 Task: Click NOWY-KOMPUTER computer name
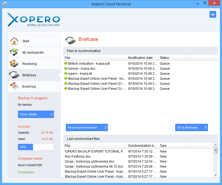coord(30,165)
